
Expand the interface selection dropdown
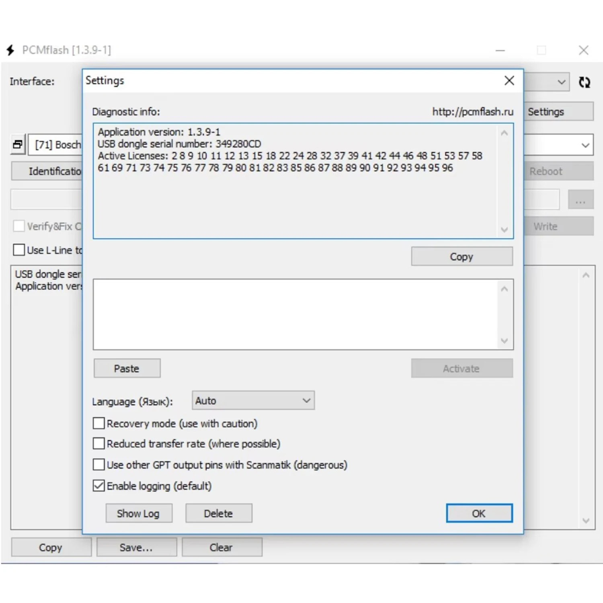tap(562, 82)
